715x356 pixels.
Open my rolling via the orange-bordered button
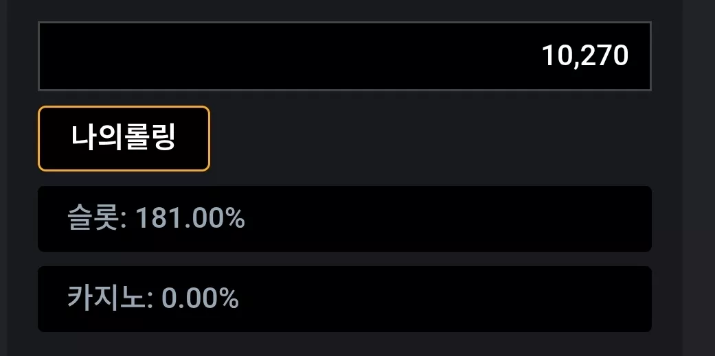pos(124,139)
